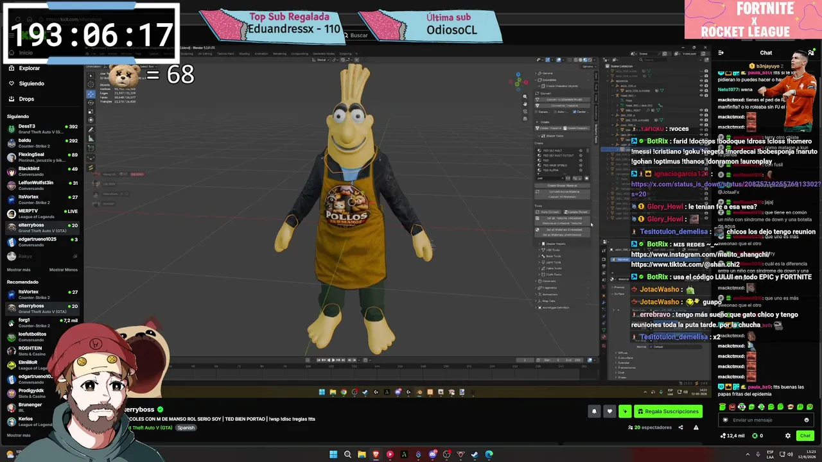Screen dimensions: 822x462
Task: Click the viewport navigation axis gizmo
Action: coord(519,81)
